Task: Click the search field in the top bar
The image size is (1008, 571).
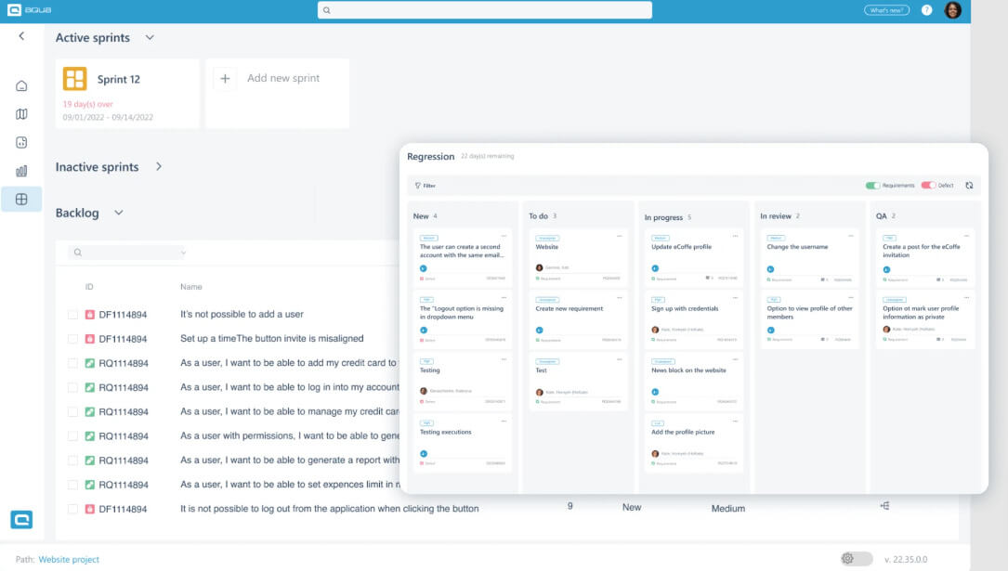Action: tap(484, 10)
